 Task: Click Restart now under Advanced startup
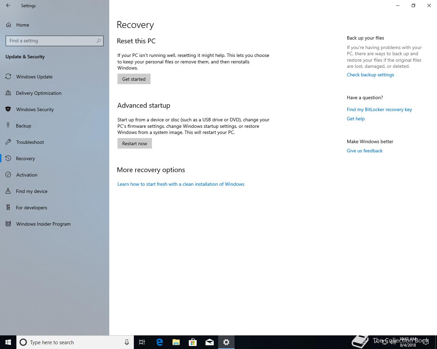[135, 143]
